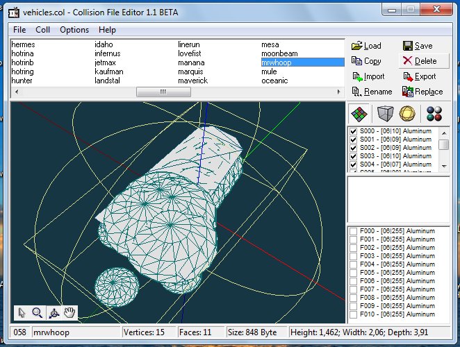The image size is (460, 347).
Task: Open the surface materials colored balls icon
Action: (434, 114)
